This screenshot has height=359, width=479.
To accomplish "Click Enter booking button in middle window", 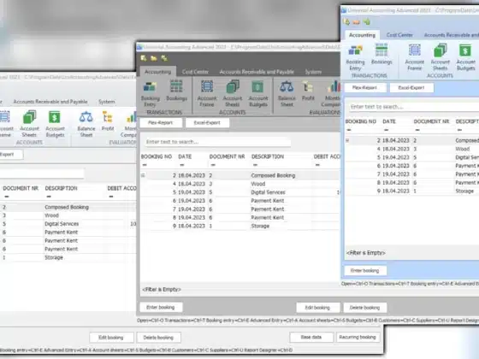I will click(x=161, y=308).
